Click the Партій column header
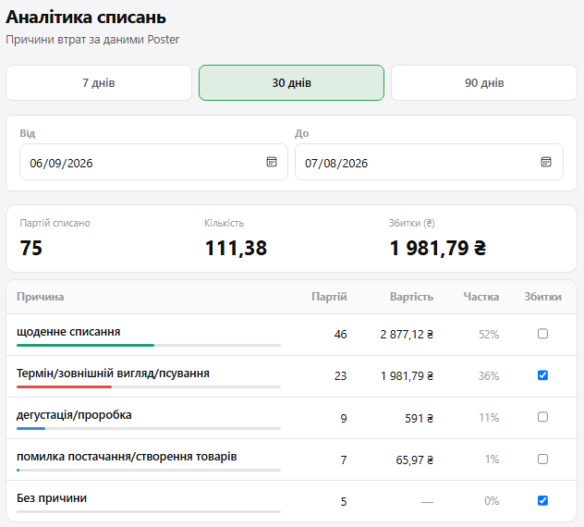 pyautogui.click(x=329, y=297)
